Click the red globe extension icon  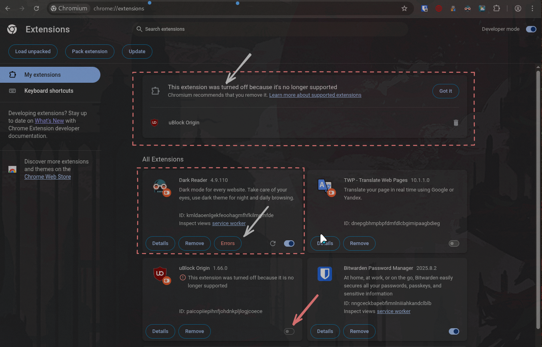click(439, 8)
